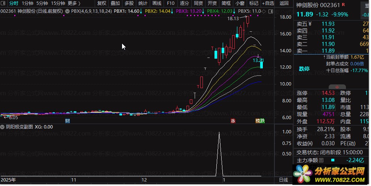Click the 6.05 low price label
This screenshot has width=371, height=186.
[13, 118]
